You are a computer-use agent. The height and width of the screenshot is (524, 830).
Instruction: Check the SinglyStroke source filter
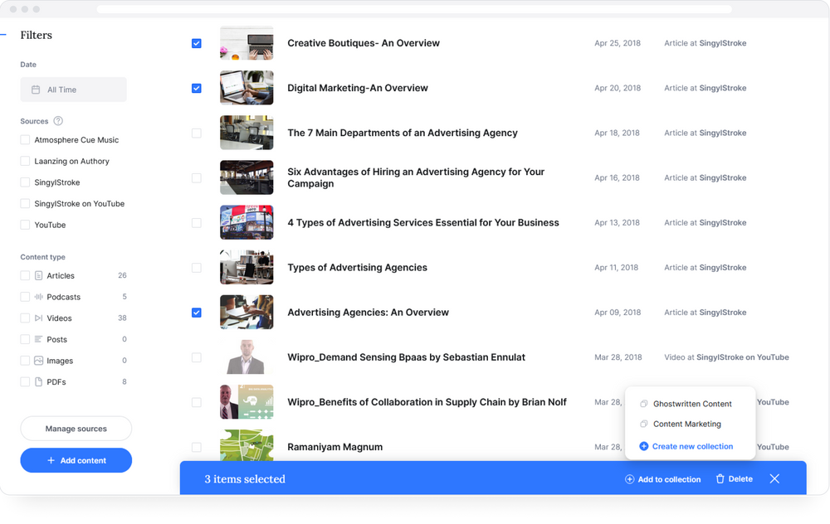click(x=24, y=182)
